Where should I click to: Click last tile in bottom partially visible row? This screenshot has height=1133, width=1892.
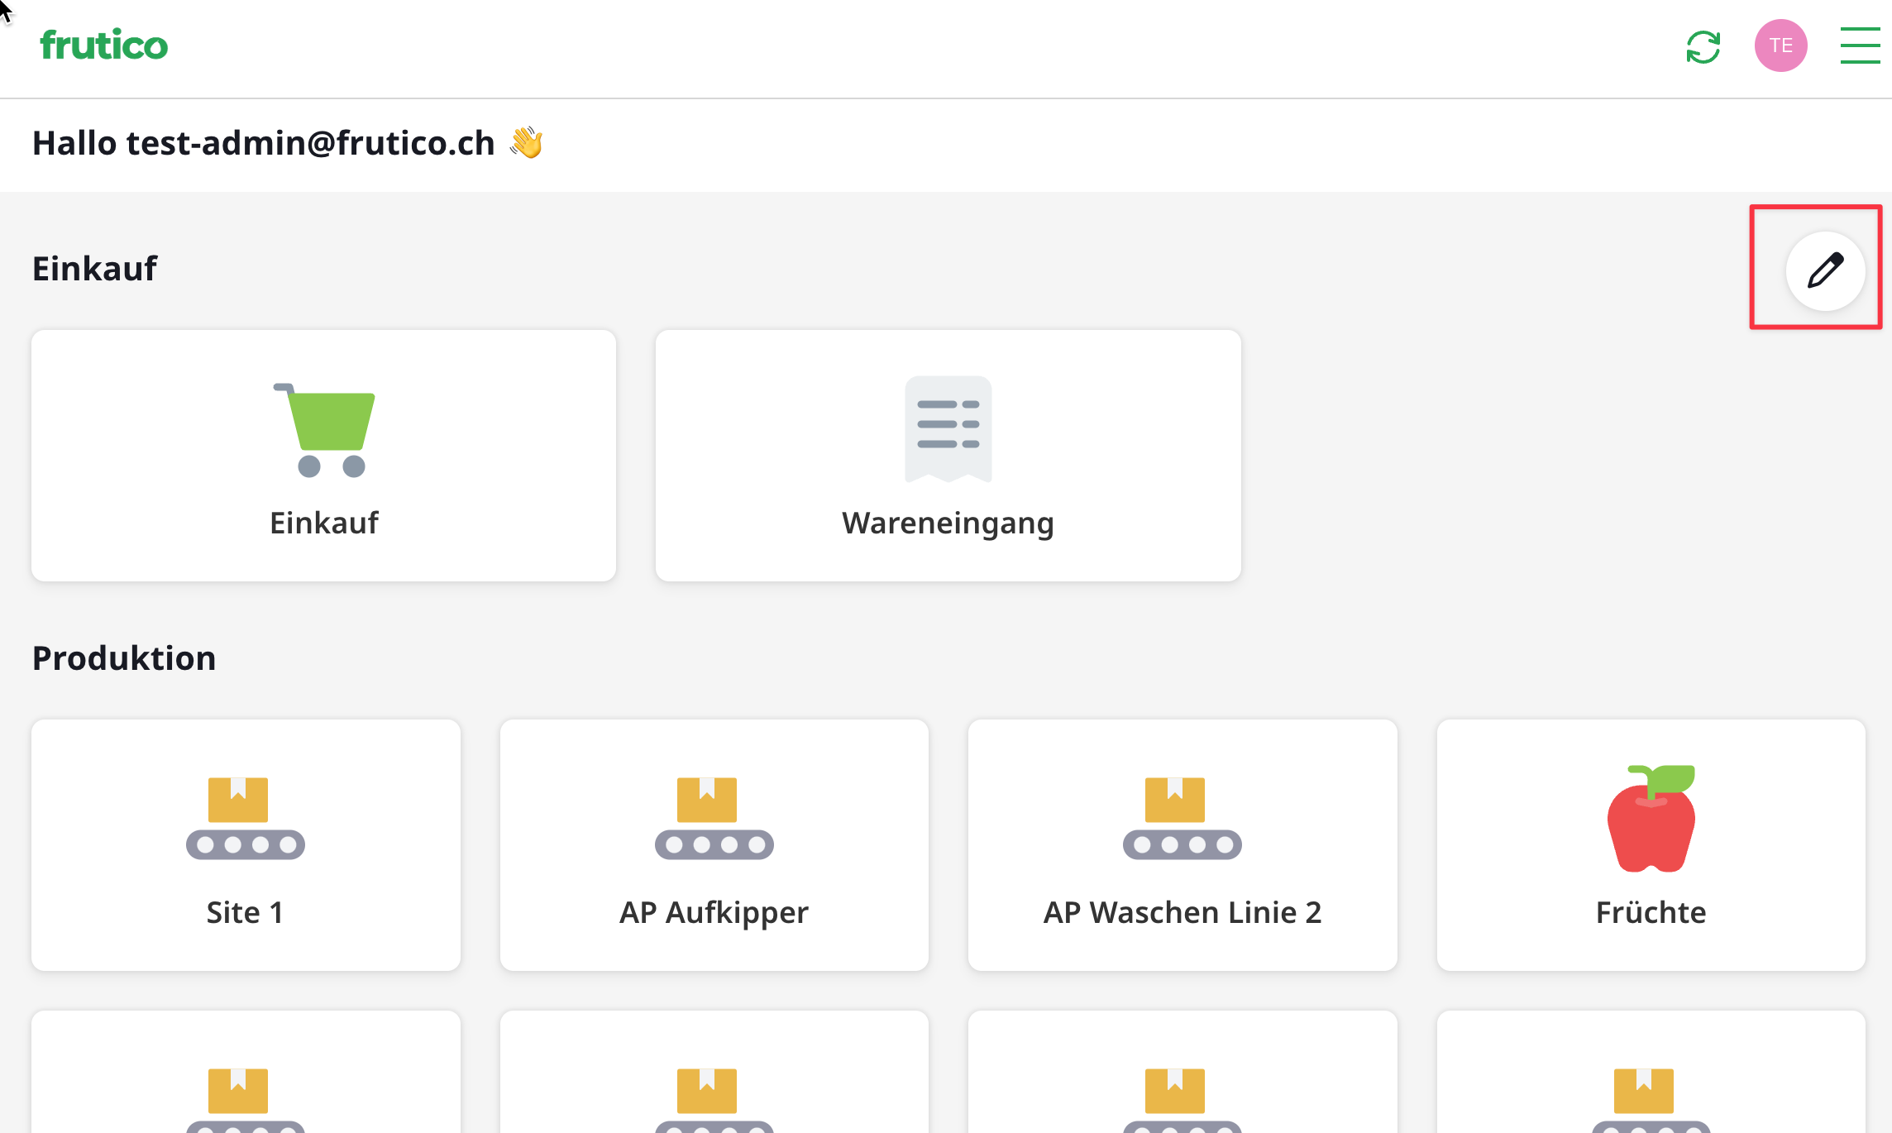click(x=1651, y=1075)
